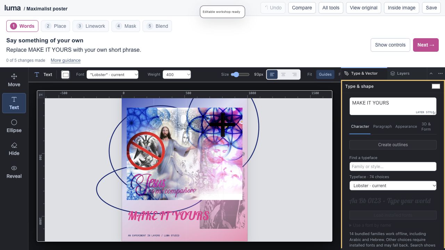Save the poster
445x250 pixels.
(431, 8)
